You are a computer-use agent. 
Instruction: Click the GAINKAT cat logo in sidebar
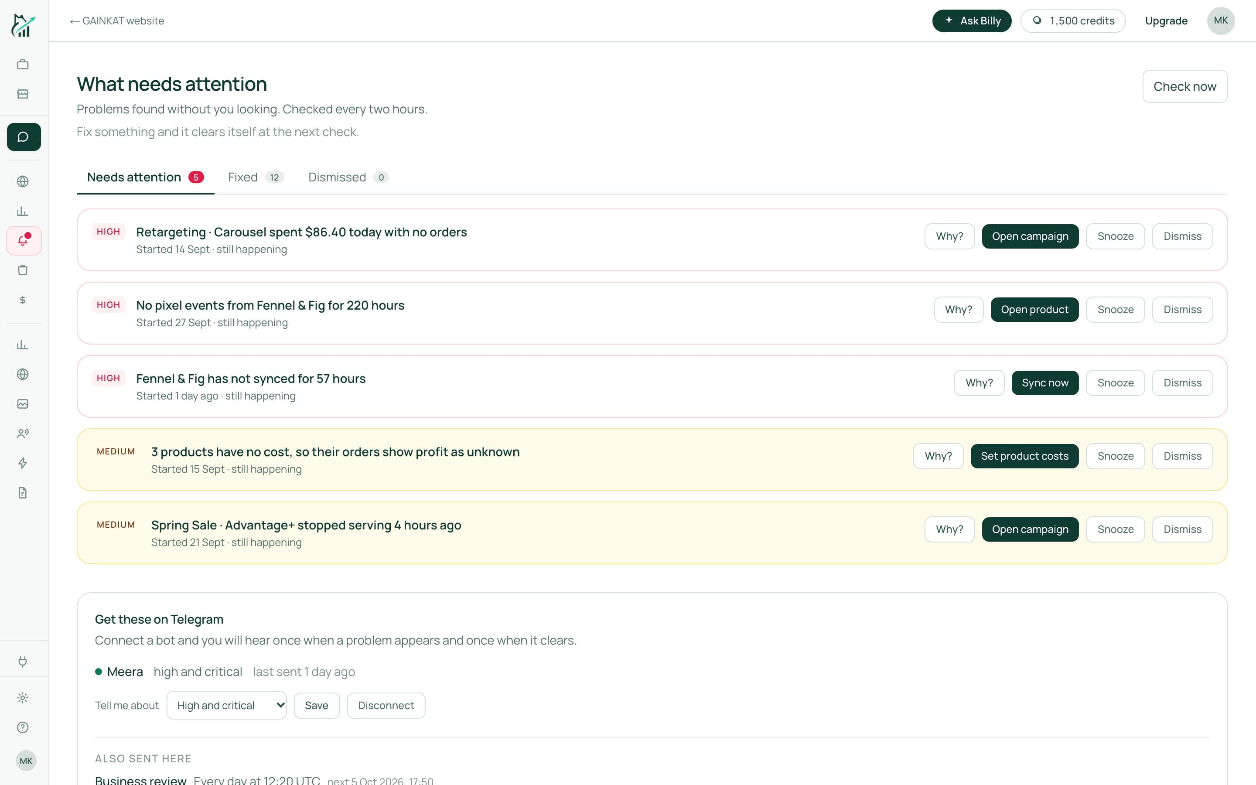pos(23,25)
